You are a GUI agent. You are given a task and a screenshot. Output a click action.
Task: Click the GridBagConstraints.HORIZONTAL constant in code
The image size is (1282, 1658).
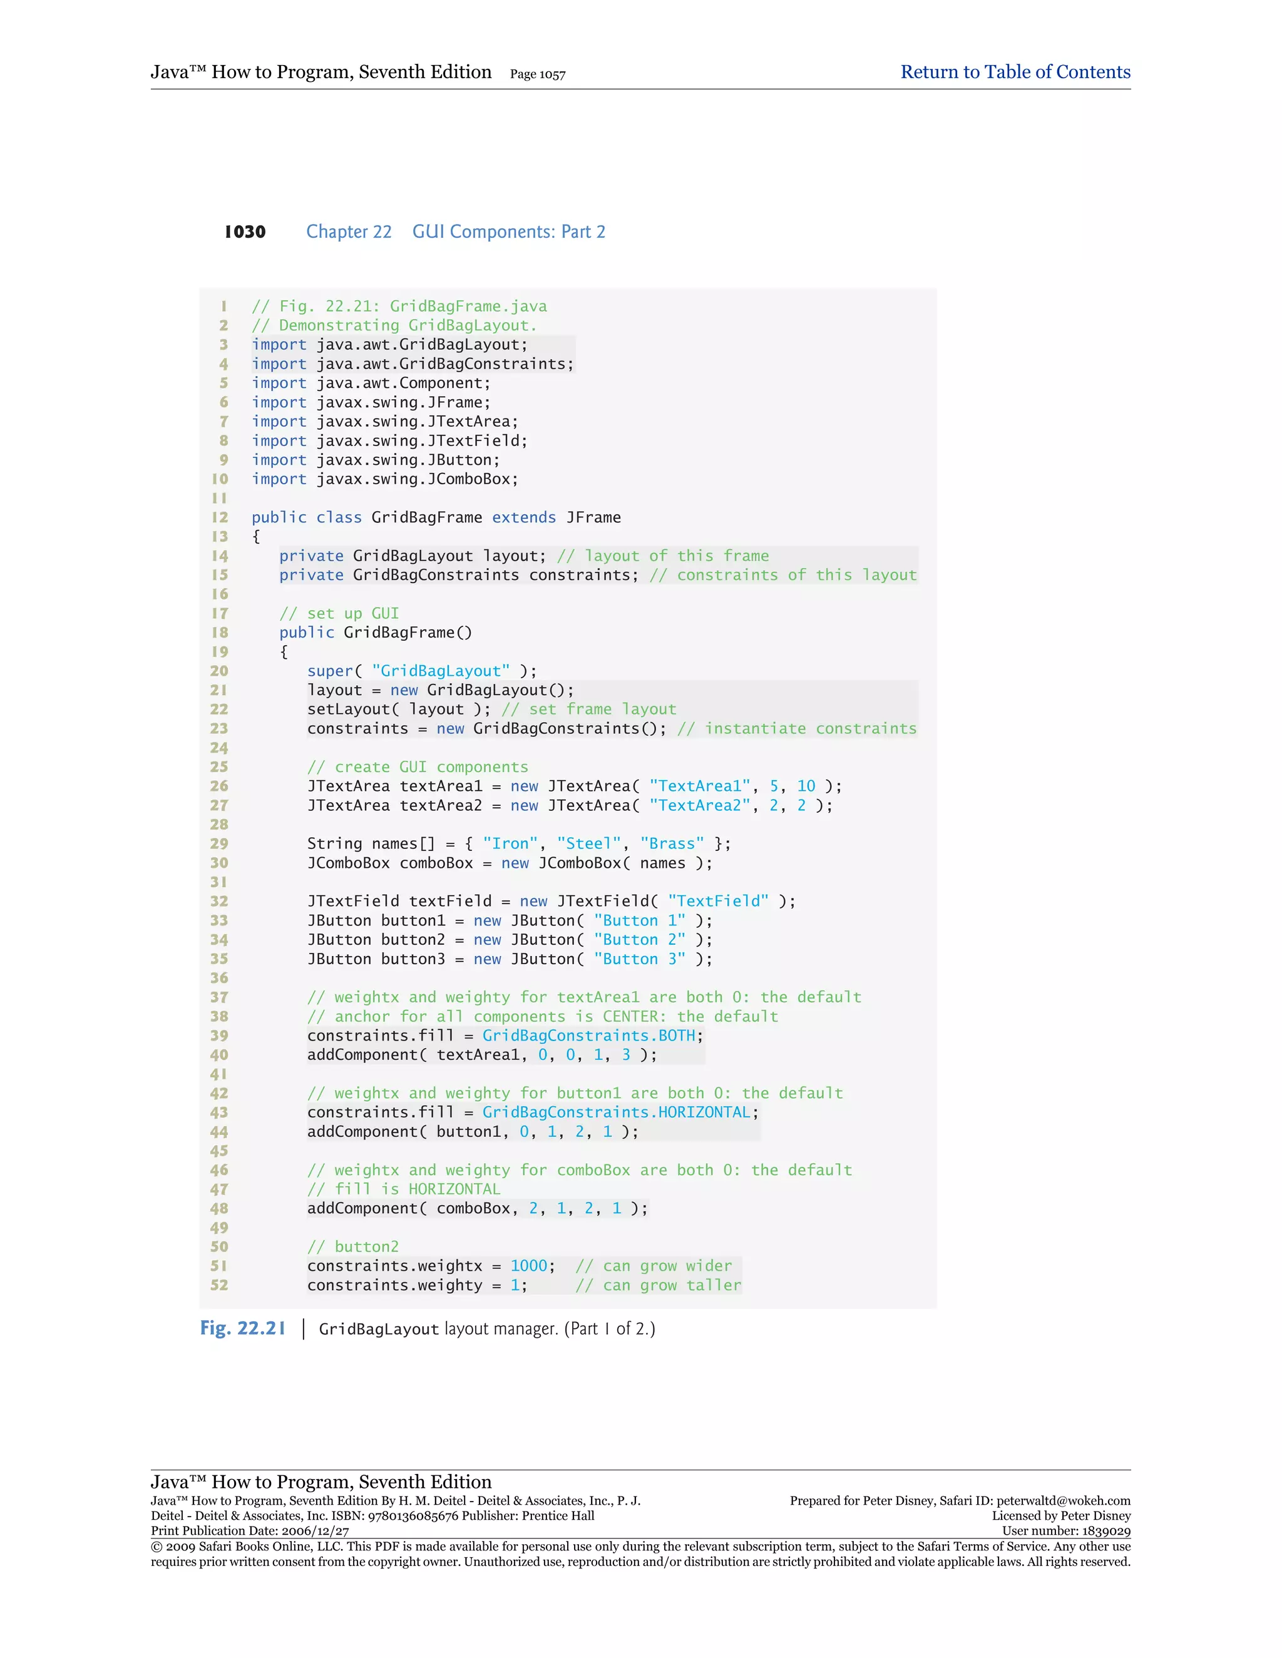tap(616, 1113)
